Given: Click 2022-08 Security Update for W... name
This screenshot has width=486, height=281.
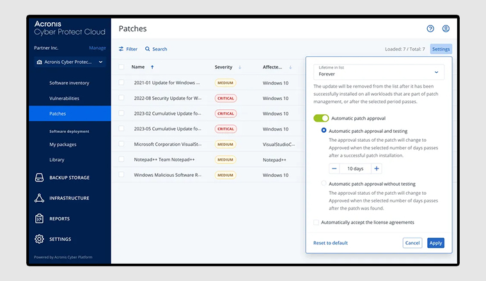Looking at the screenshot, I should 168,98.
